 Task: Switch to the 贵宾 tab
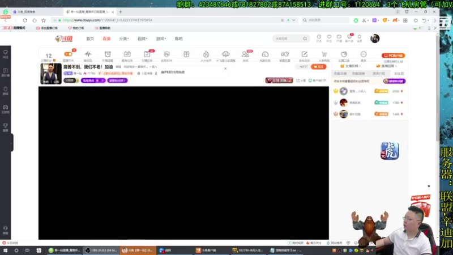tap(379, 74)
